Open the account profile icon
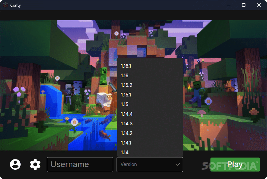The image size is (267, 179). pyautogui.click(x=15, y=164)
